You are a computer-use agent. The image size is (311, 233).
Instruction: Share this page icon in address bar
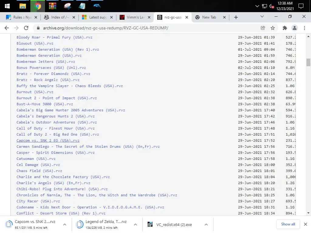click(x=263, y=28)
